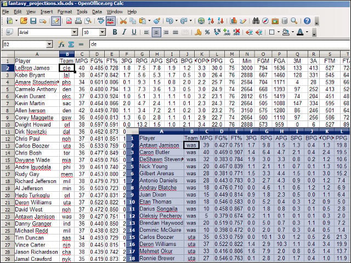The height and width of the screenshot is (263, 351).
Task: Click the Font Color A swatch
Action: pos(300,32)
